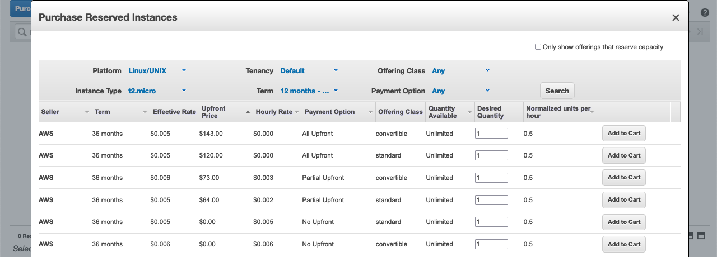Viewport: 717px width, 257px height.
Task: Open the Payment Option column header arrow
Action: pyautogui.click(x=370, y=112)
